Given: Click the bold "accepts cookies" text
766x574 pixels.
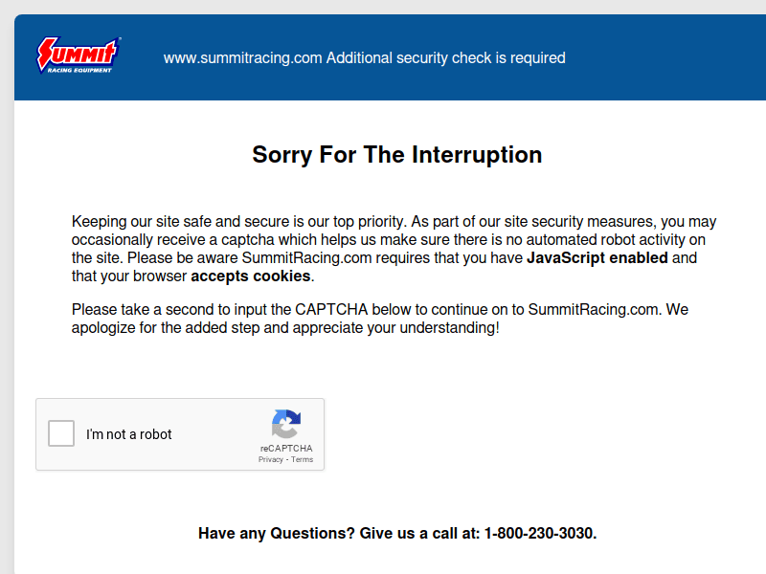Looking at the screenshot, I should click(x=251, y=276).
